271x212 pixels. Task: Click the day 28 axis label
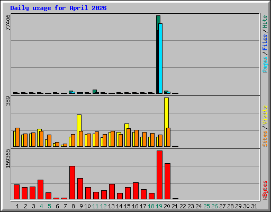230,206
